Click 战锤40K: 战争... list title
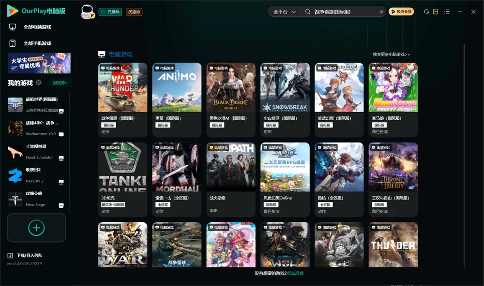 coord(42,123)
